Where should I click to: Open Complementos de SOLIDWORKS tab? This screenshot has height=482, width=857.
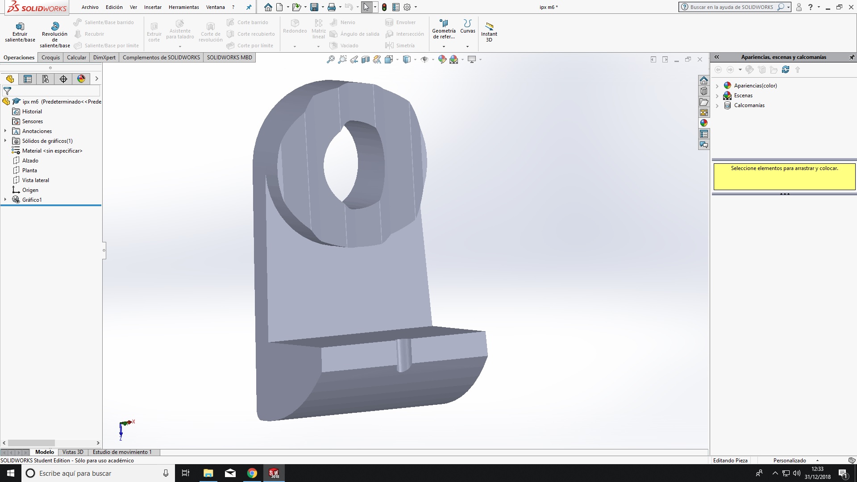coord(161,58)
